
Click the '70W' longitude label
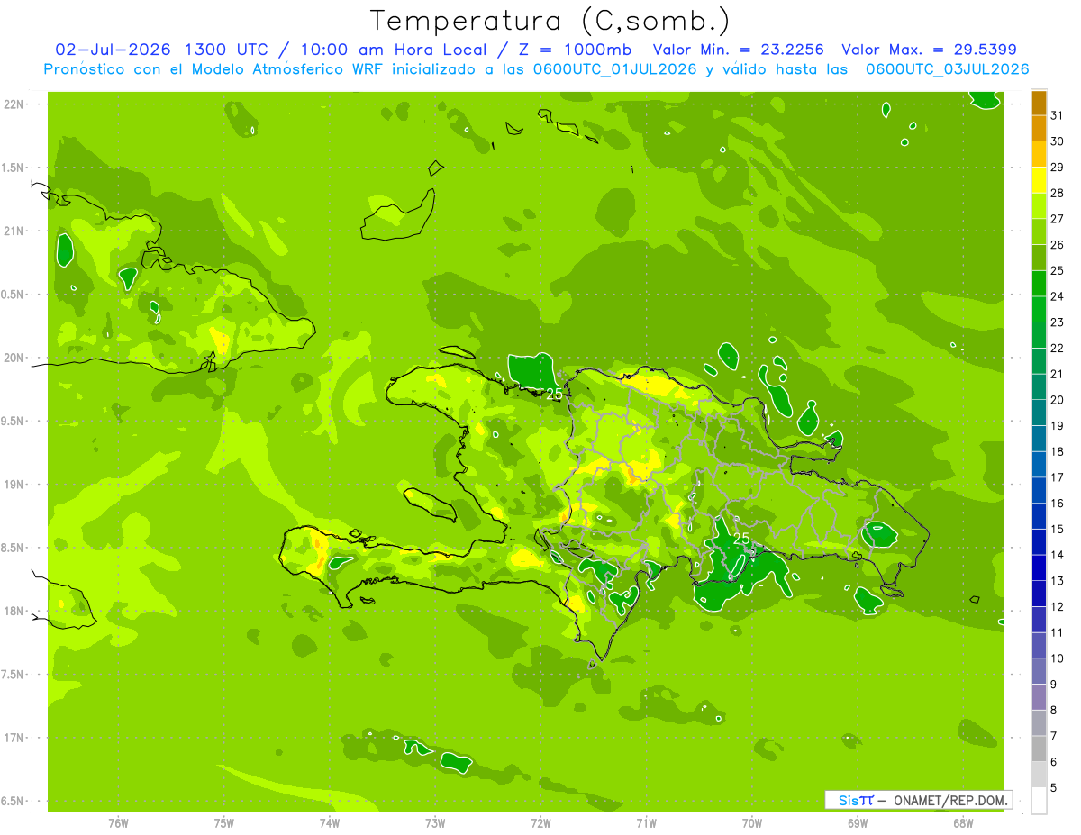click(752, 823)
